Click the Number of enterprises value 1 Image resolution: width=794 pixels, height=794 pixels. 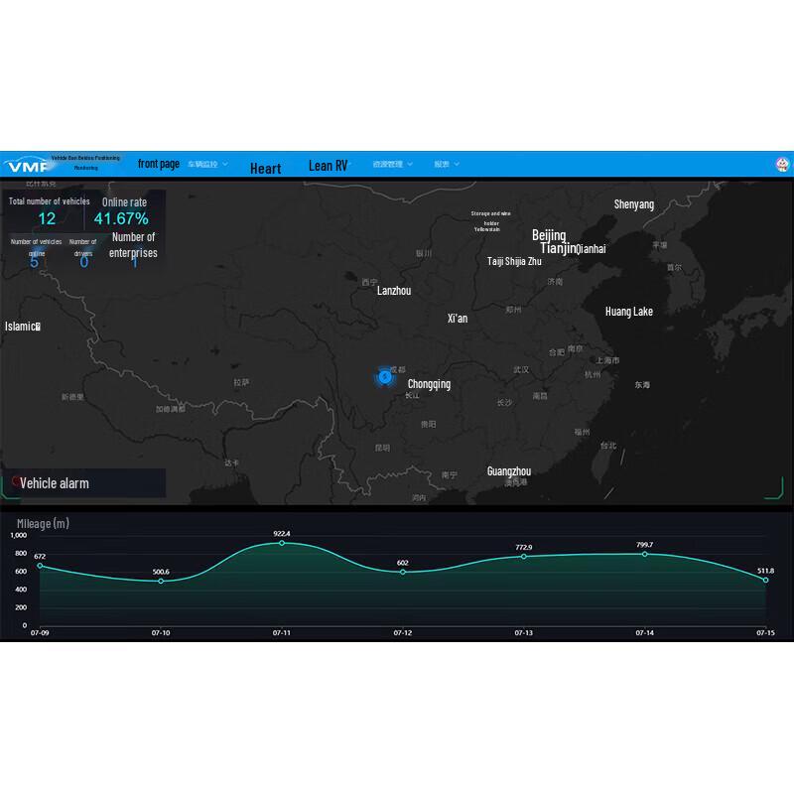135,262
